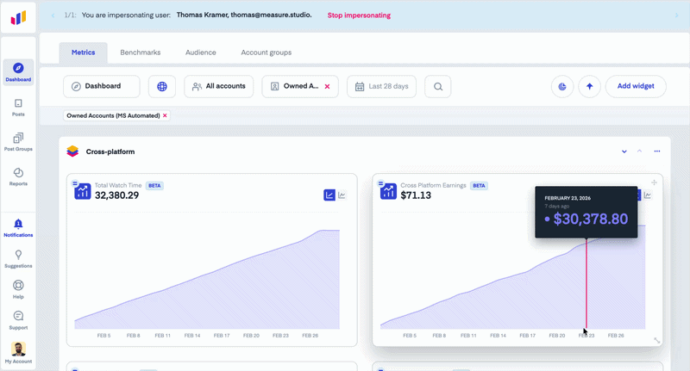Open Notifications bell in sidebar
690x371 pixels.
point(18,228)
